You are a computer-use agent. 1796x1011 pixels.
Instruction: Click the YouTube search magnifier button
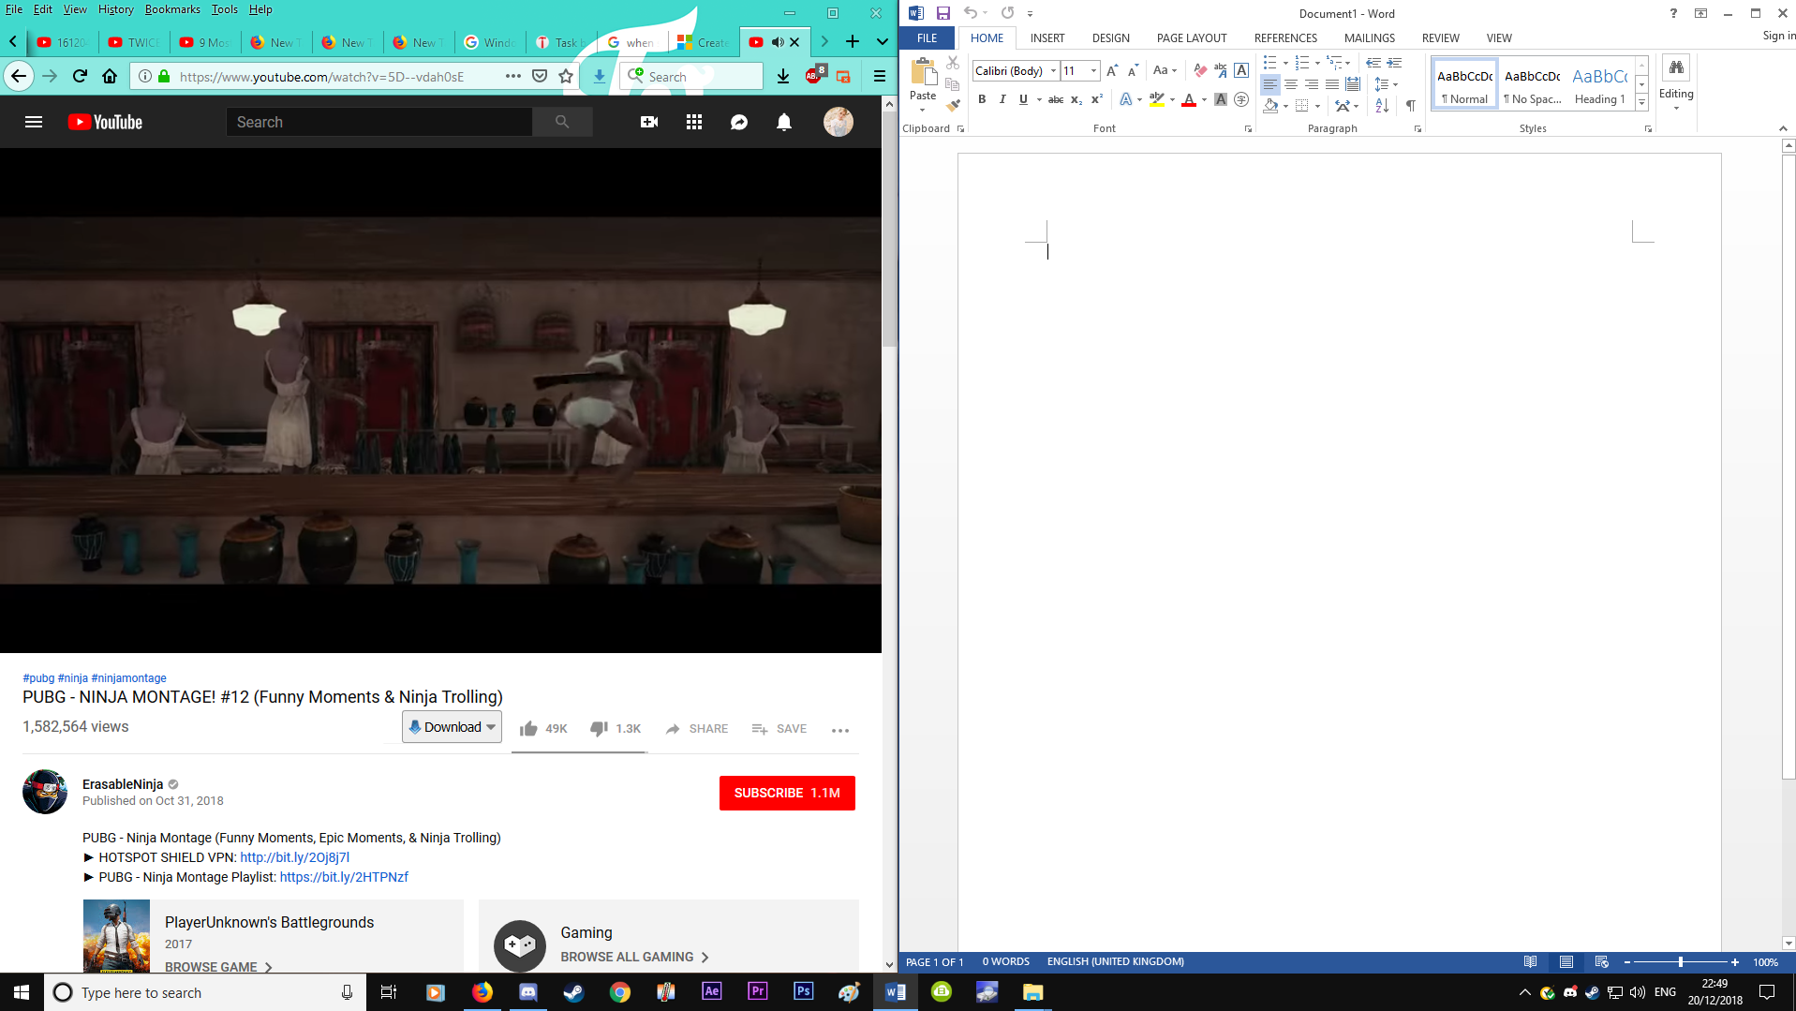[x=562, y=122]
